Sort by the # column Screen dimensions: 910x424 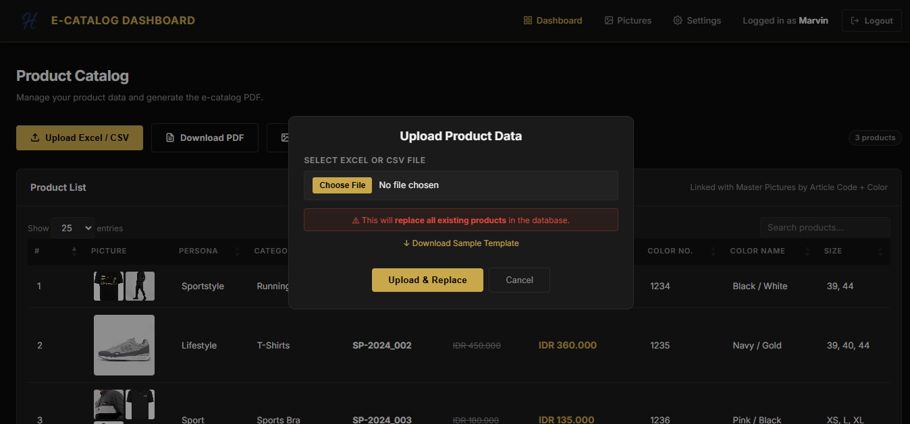coord(55,251)
